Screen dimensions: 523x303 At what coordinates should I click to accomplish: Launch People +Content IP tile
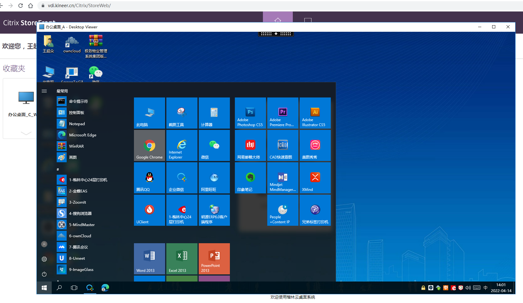tap(283, 210)
